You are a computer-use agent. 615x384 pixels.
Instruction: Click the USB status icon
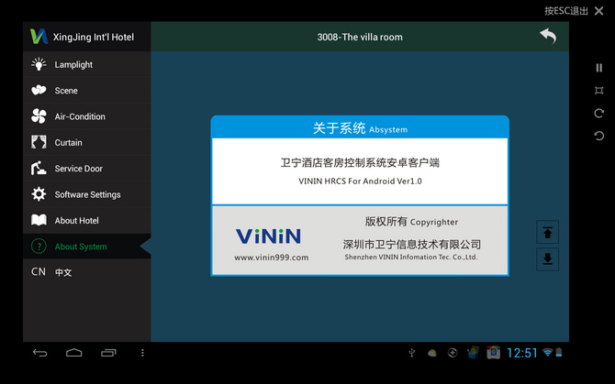click(412, 353)
